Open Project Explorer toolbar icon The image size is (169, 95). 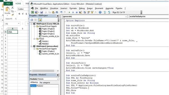click(x=85, y=12)
